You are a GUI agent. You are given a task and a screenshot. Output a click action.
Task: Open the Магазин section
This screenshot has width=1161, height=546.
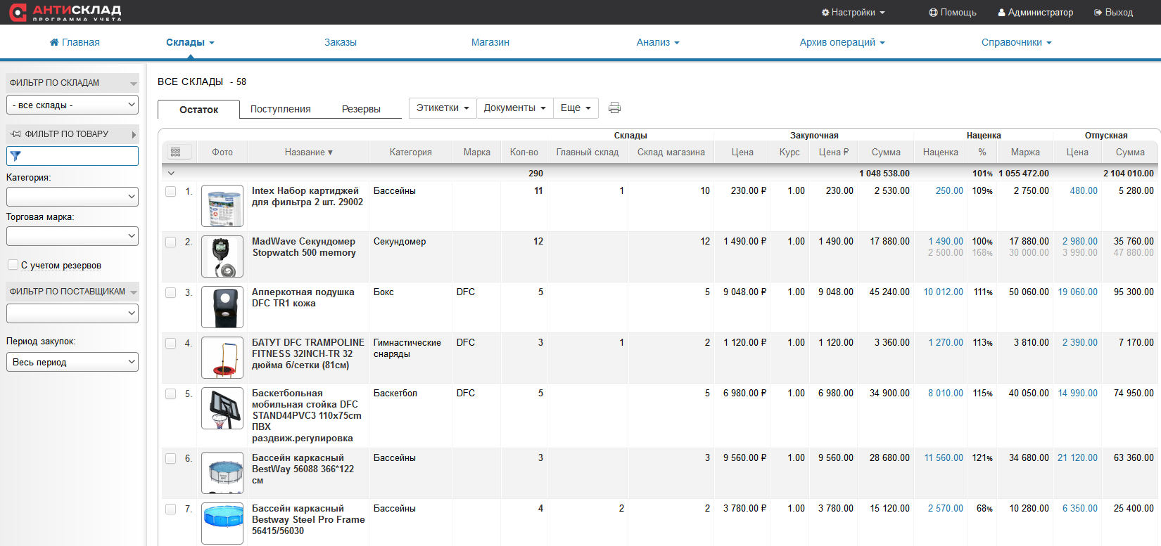point(490,42)
